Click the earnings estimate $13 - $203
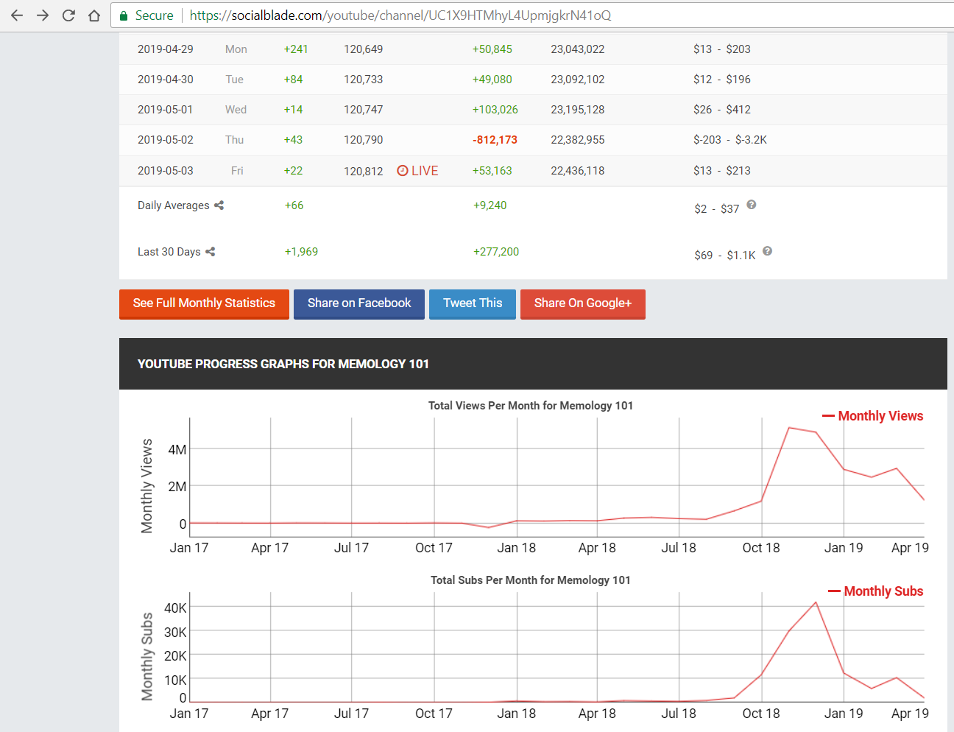 (x=722, y=49)
